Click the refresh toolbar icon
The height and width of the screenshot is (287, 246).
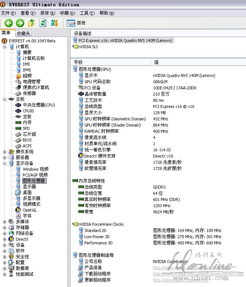coord(43,23)
